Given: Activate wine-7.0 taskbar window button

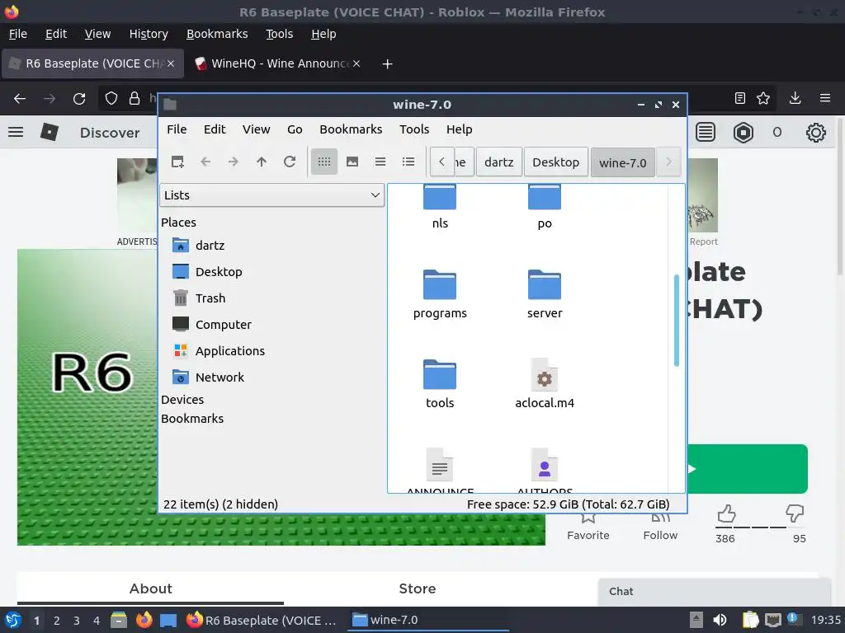Looking at the screenshot, I should [429, 620].
